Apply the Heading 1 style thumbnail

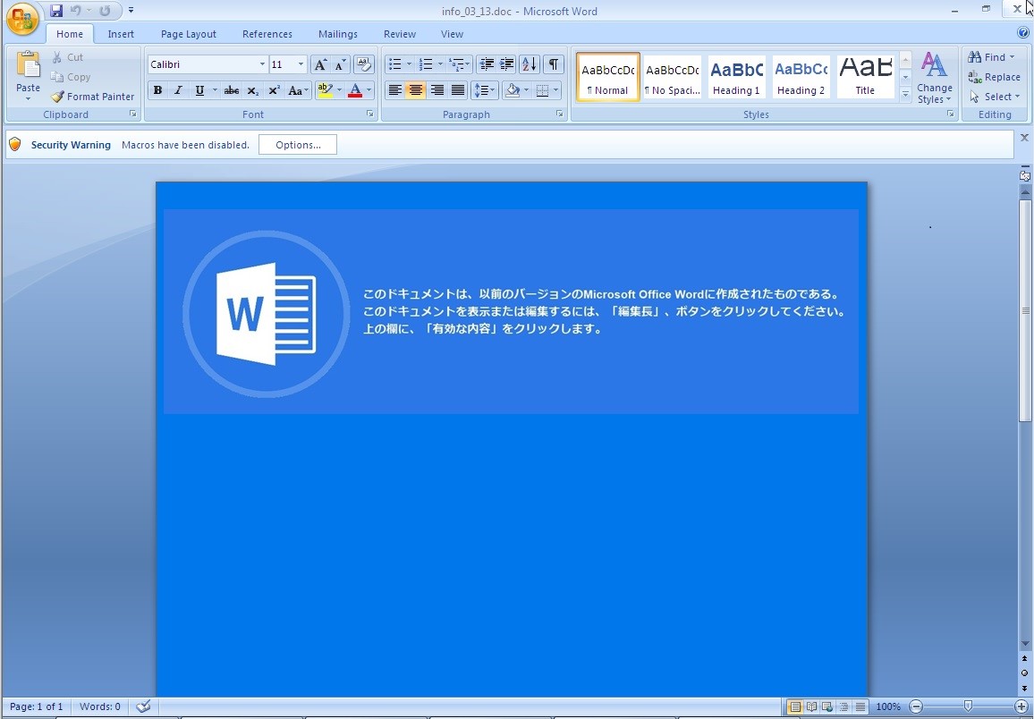pyautogui.click(x=736, y=77)
